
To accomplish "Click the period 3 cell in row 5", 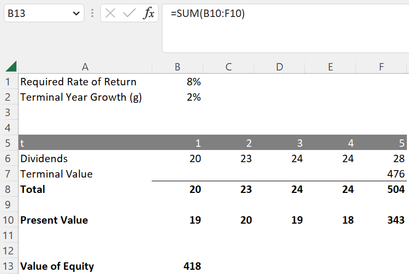I will click(279, 143).
